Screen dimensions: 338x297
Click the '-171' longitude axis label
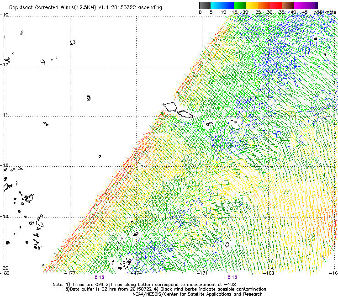pos(202,273)
